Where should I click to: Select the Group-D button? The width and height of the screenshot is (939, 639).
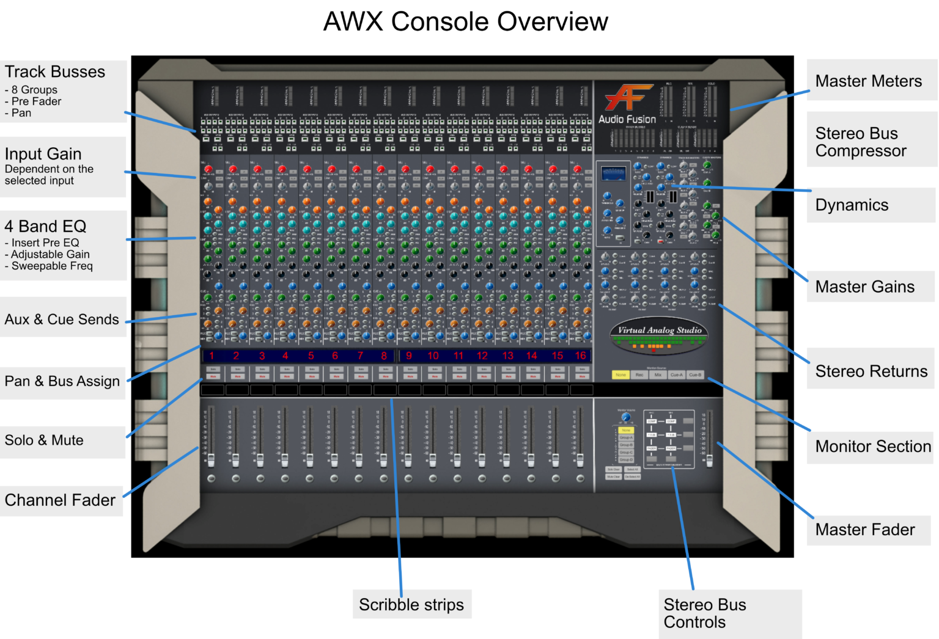tap(626, 459)
